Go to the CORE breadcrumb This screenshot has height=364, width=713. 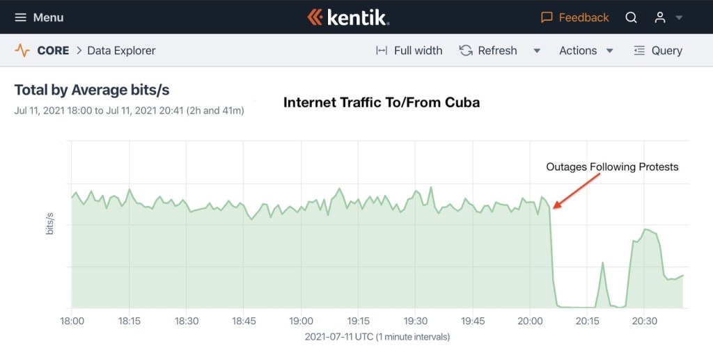(53, 51)
